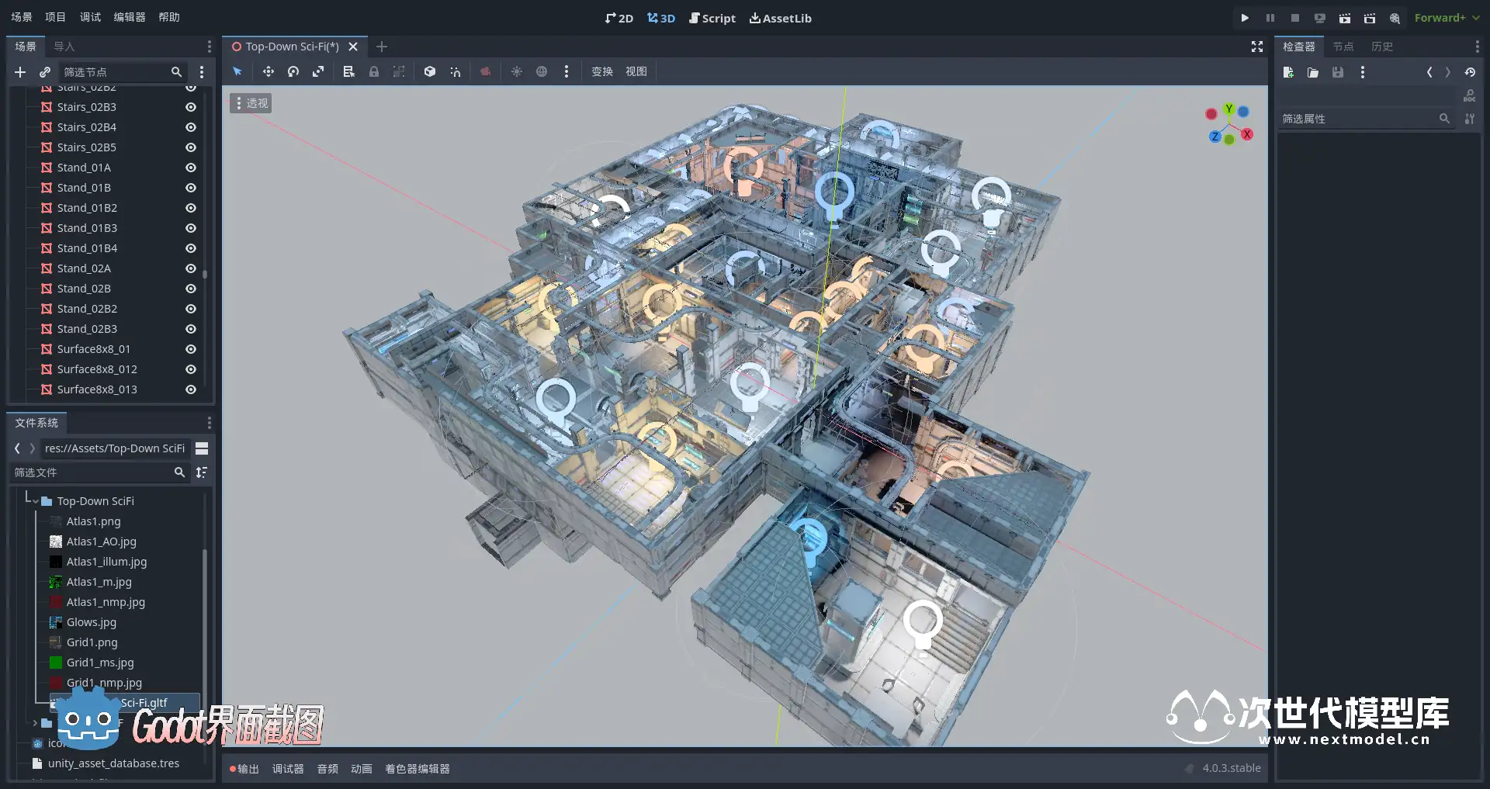Hide the Stand_01A node
This screenshot has width=1490, height=789.
click(191, 168)
